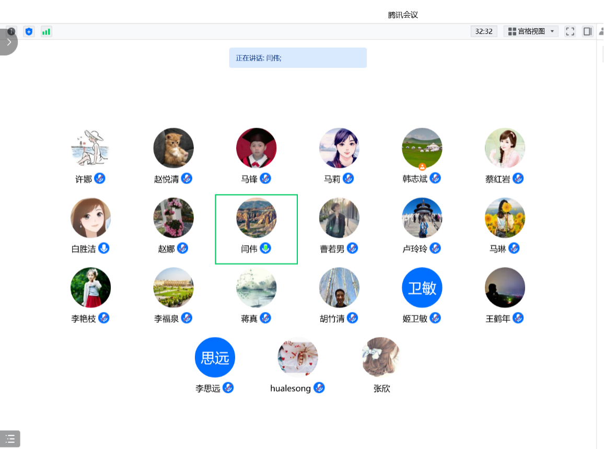Open the 宫格视图 view dropdown
Screen dimensions: 604x449
(531, 31)
